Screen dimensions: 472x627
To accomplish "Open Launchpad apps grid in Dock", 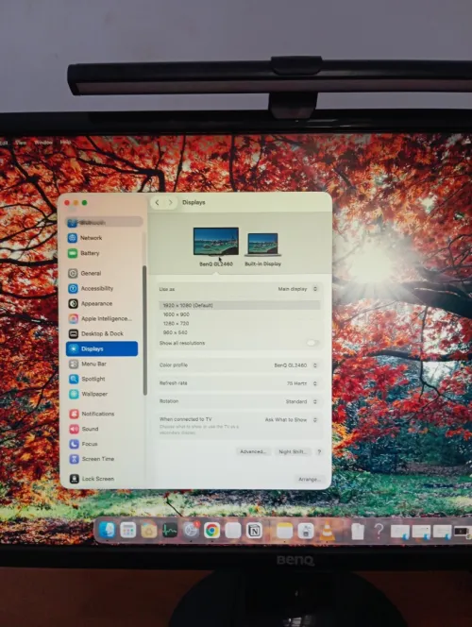I will [x=127, y=531].
